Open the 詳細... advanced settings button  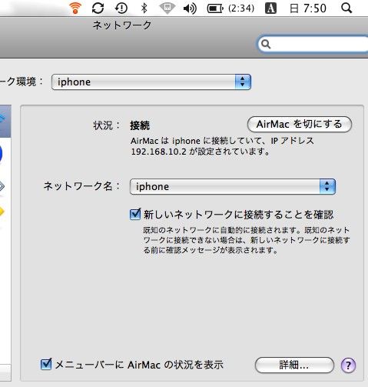coord(294,365)
